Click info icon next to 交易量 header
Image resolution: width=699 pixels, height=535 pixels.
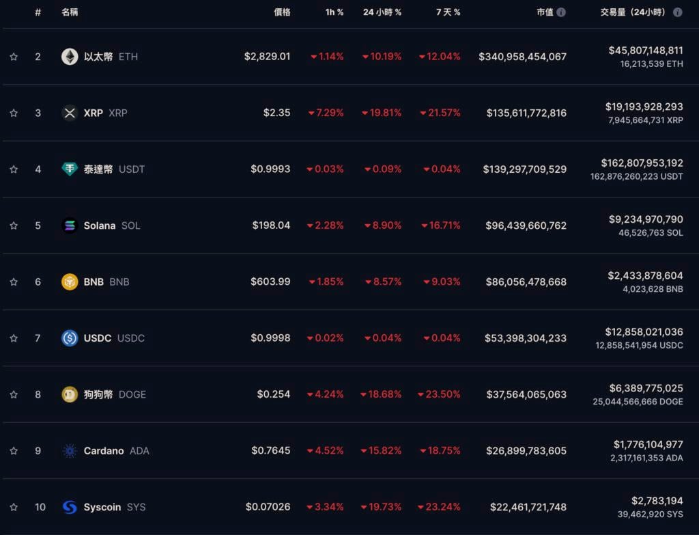pyautogui.click(x=677, y=12)
